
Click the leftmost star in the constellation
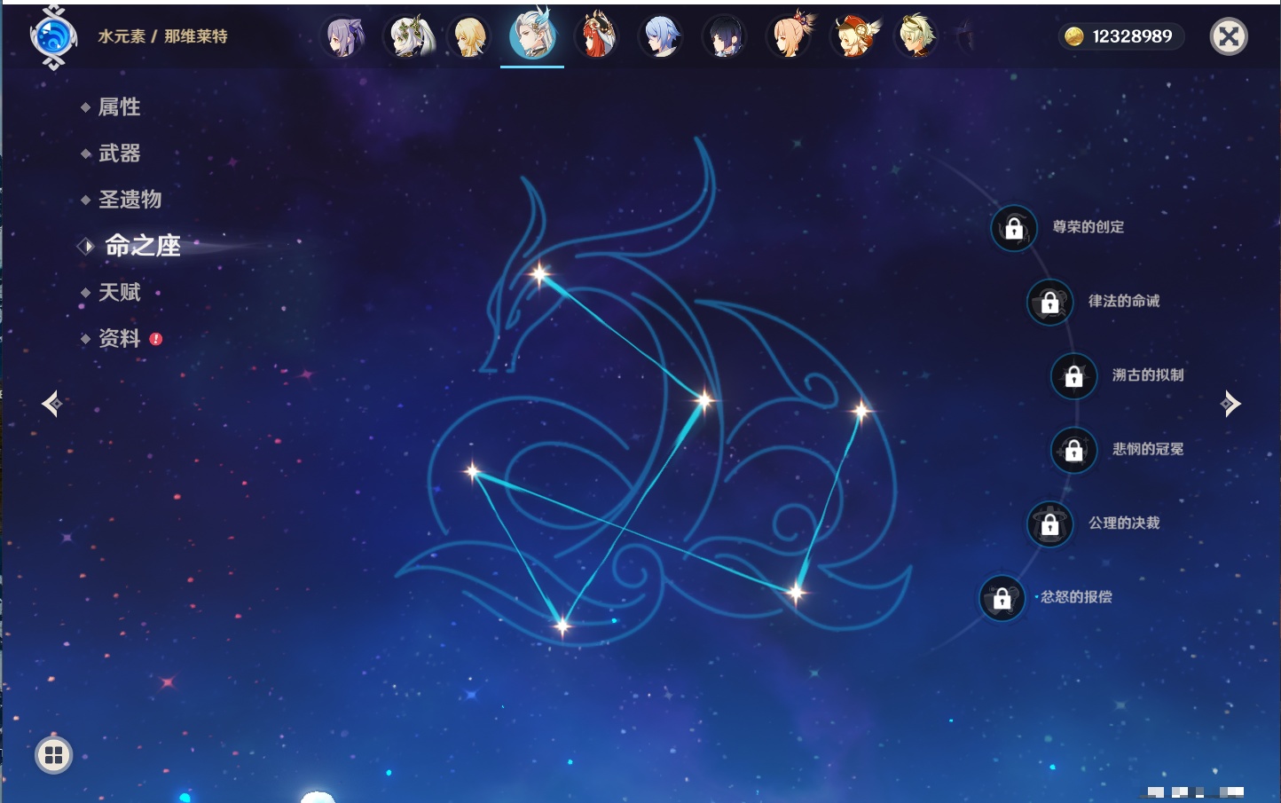472,471
